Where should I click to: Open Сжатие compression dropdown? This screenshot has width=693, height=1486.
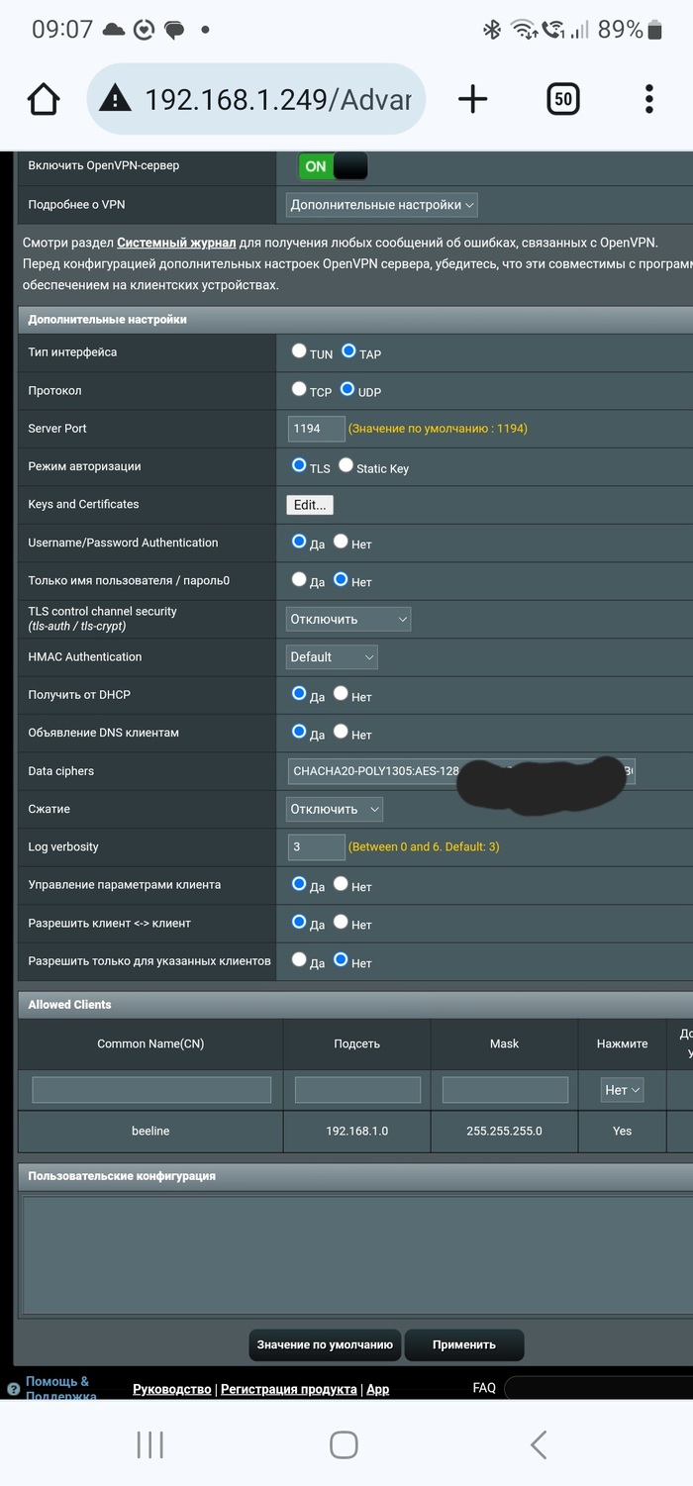tap(335, 809)
